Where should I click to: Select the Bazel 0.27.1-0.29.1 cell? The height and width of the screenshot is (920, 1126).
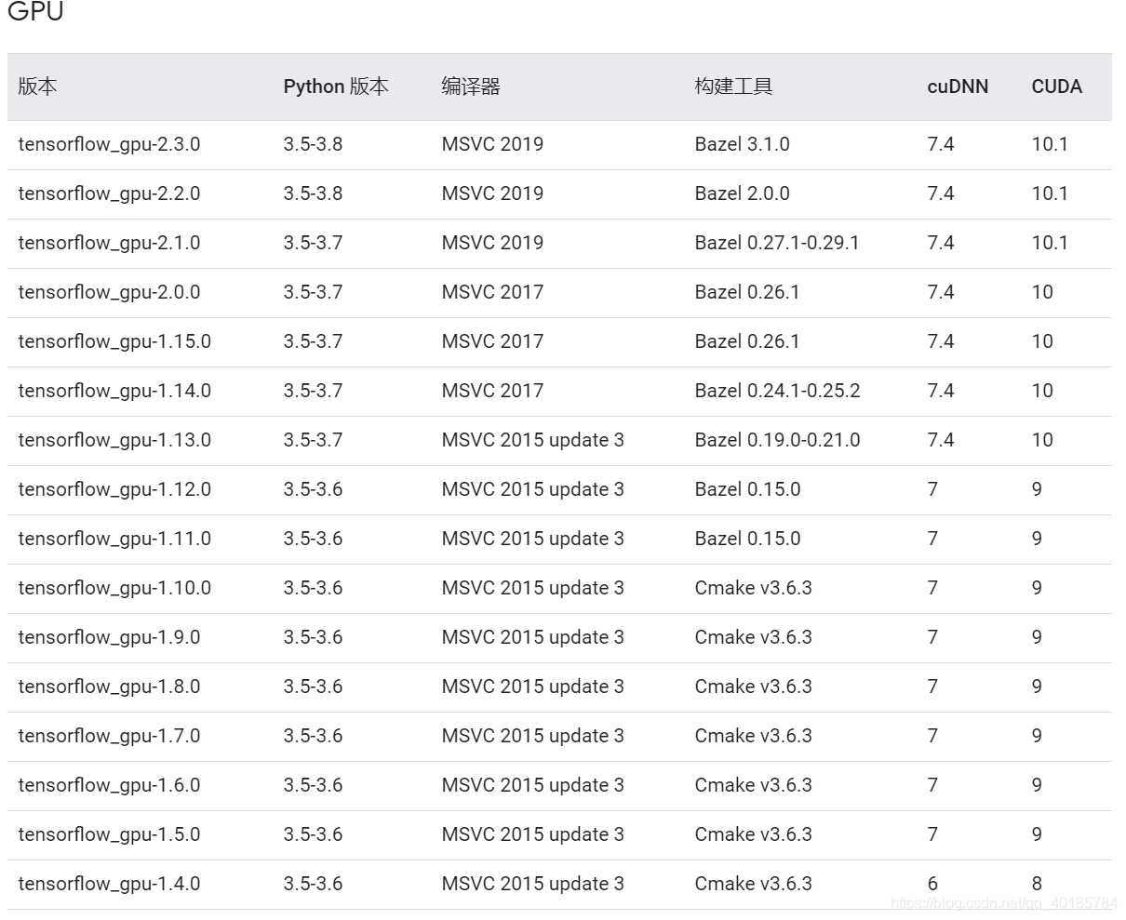[777, 243]
